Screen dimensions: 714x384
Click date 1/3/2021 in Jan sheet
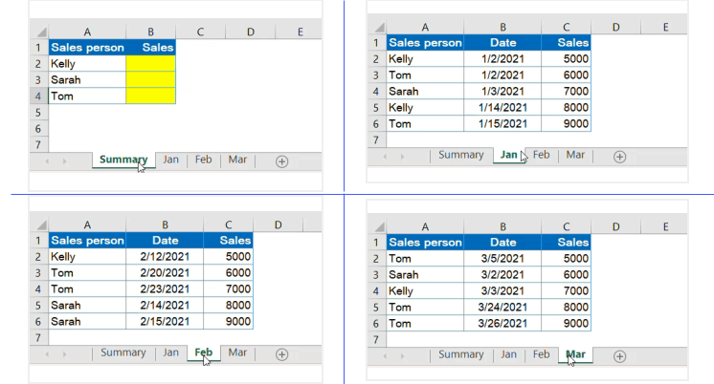click(502, 92)
